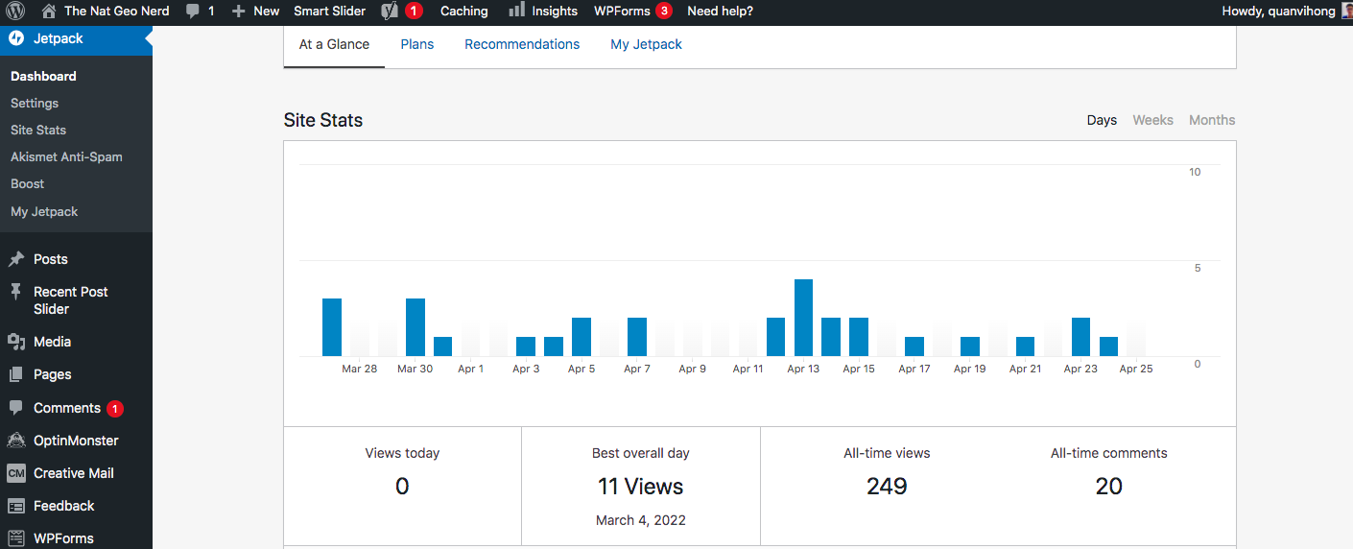This screenshot has height=549, width=1353.
Task: Open Boost submenu item
Action: (28, 183)
